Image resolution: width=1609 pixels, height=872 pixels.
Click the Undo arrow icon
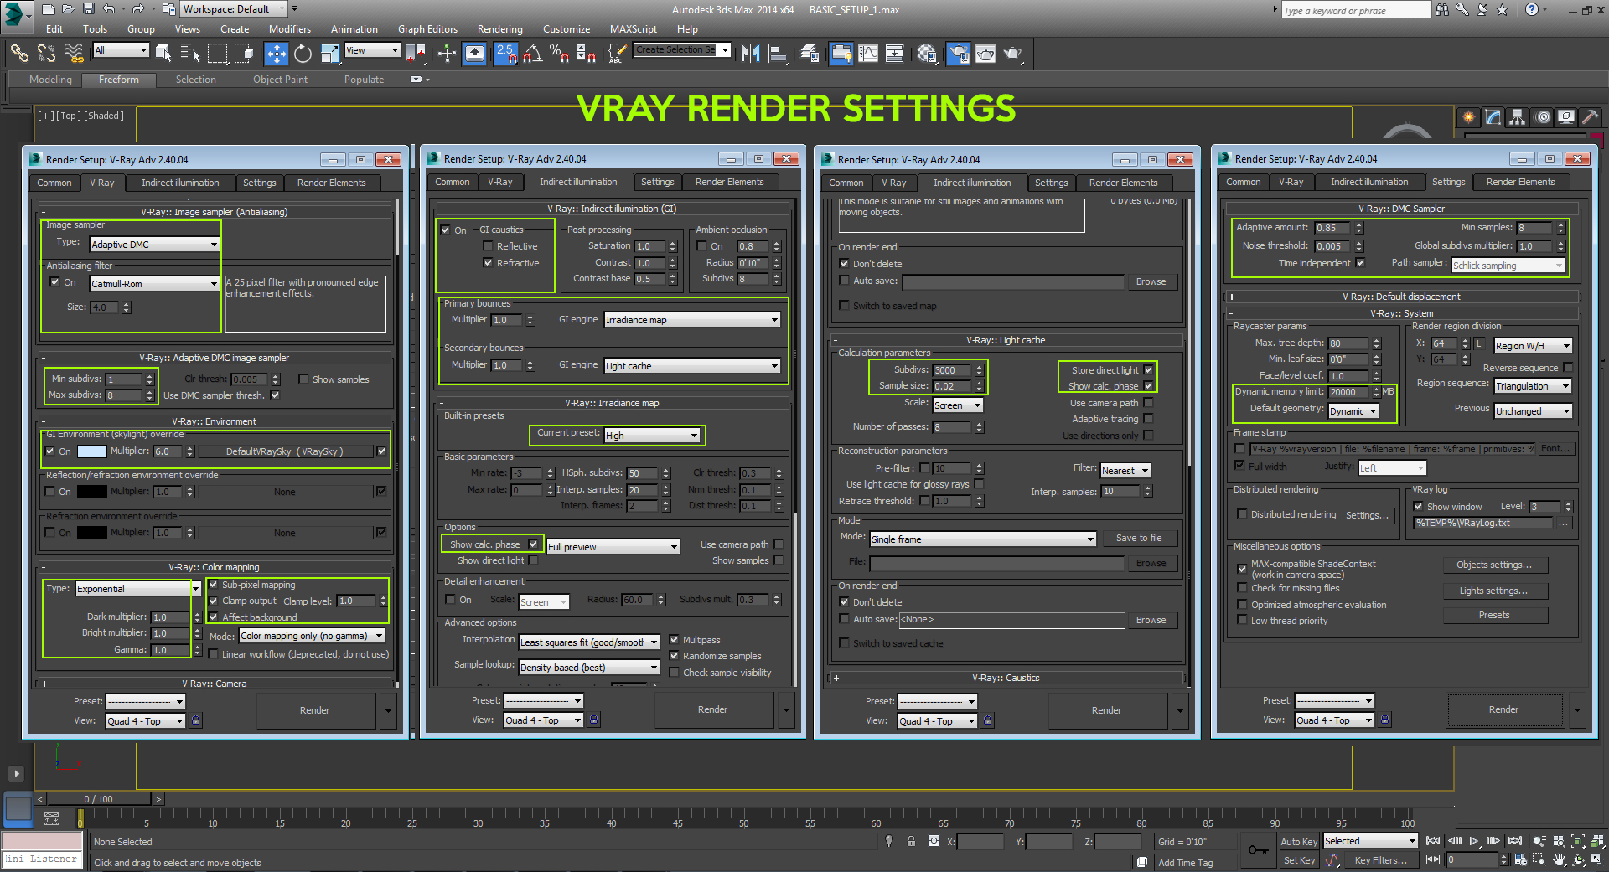109,9
